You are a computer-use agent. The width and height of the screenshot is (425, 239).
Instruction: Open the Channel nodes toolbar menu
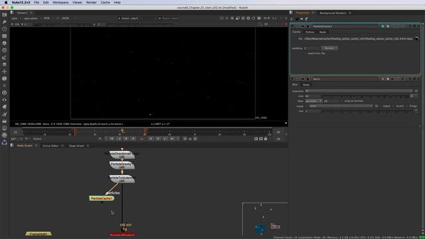point(5,36)
